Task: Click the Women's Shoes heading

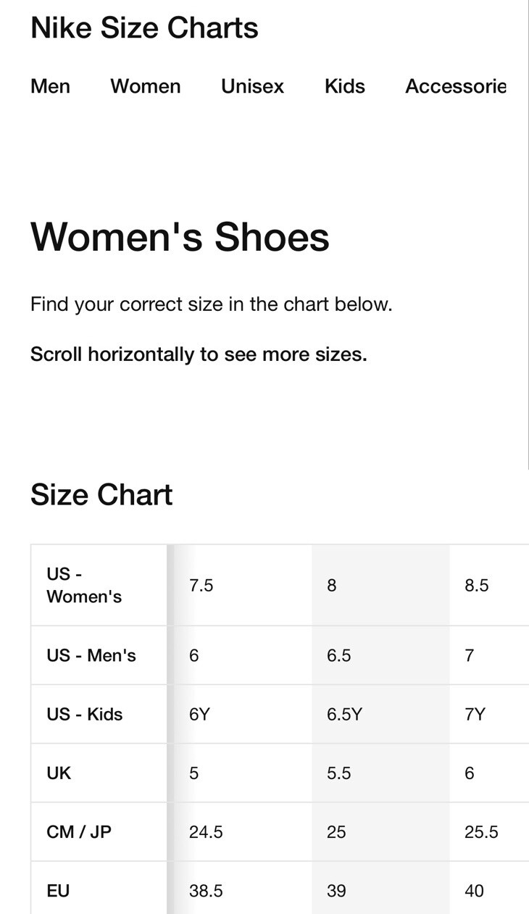Action: 180,236
